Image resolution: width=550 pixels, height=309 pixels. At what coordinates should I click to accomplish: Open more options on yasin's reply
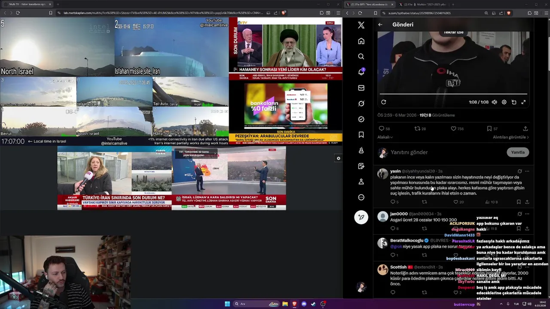(527, 171)
